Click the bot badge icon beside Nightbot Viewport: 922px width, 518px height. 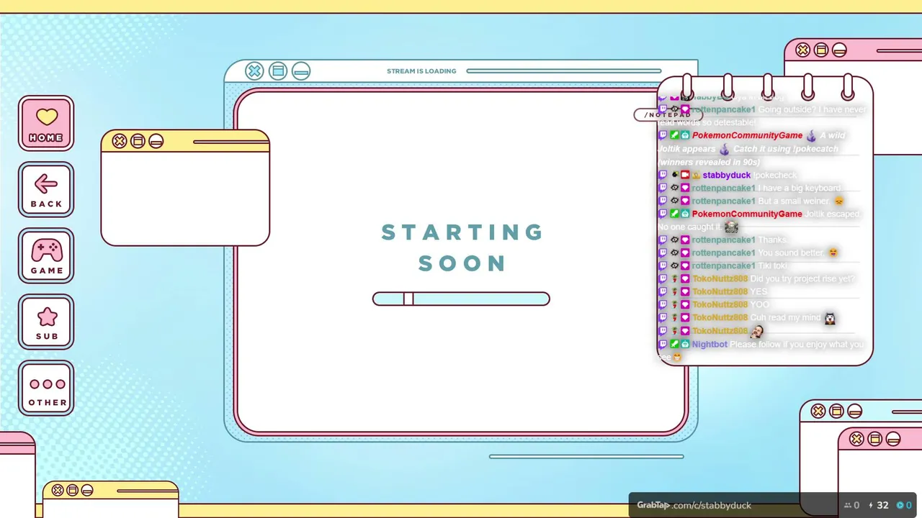685,344
